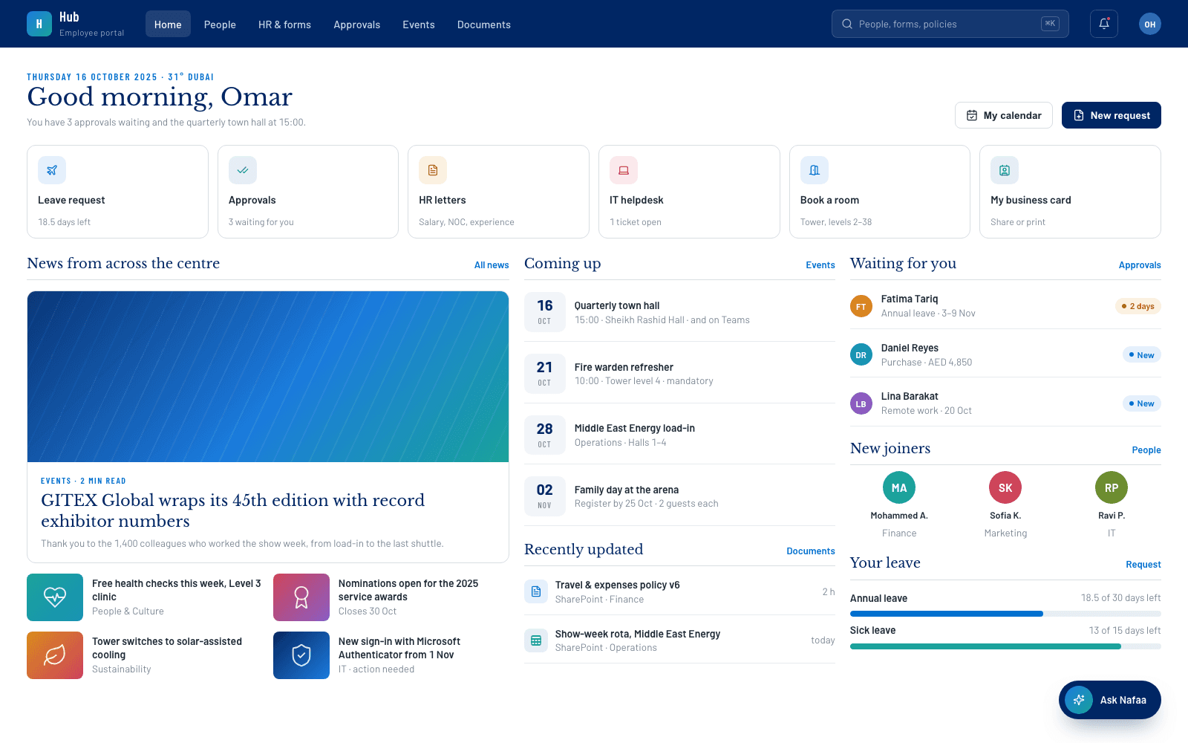
Task: Open the HR & forms nav item
Action: pyautogui.click(x=284, y=24)
